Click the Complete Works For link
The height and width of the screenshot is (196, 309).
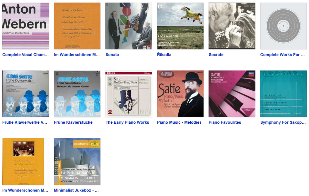coord(283,55)
